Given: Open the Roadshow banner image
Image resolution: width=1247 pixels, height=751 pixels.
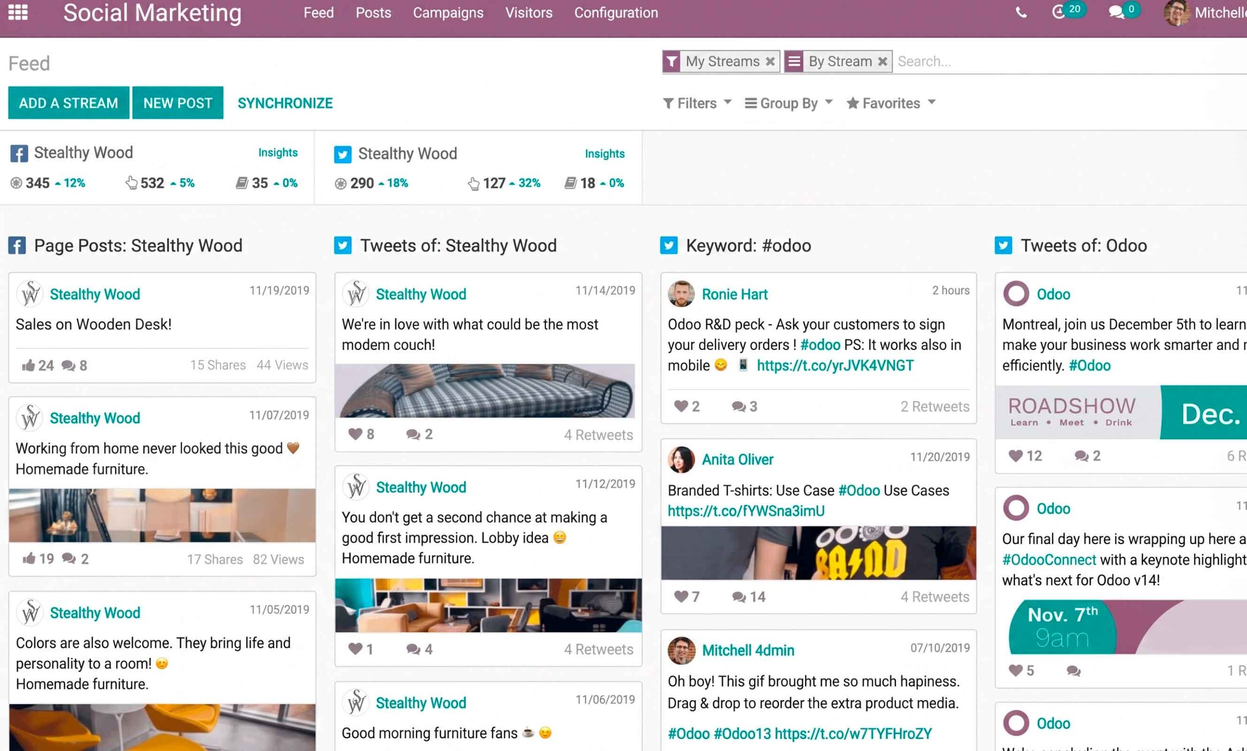Looking at the screenshot, I should point(1121,413).
